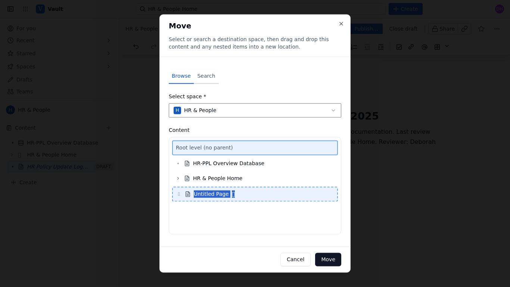Cancel the Move dialog

(295, 259)
